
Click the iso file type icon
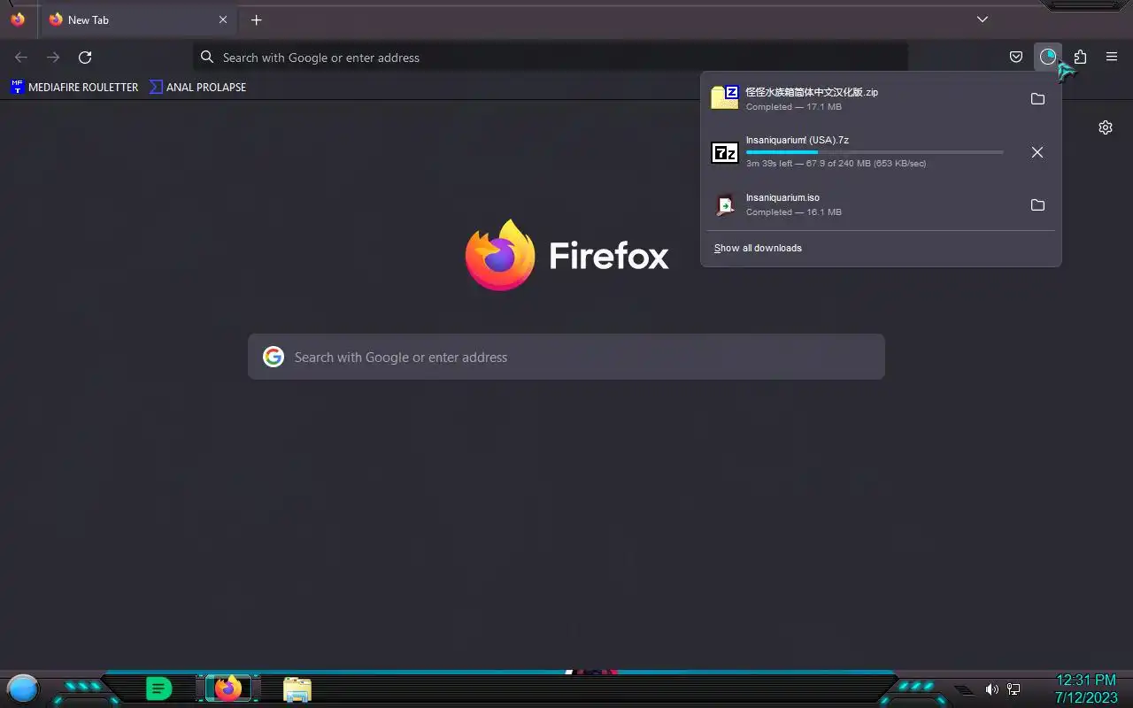725,205
